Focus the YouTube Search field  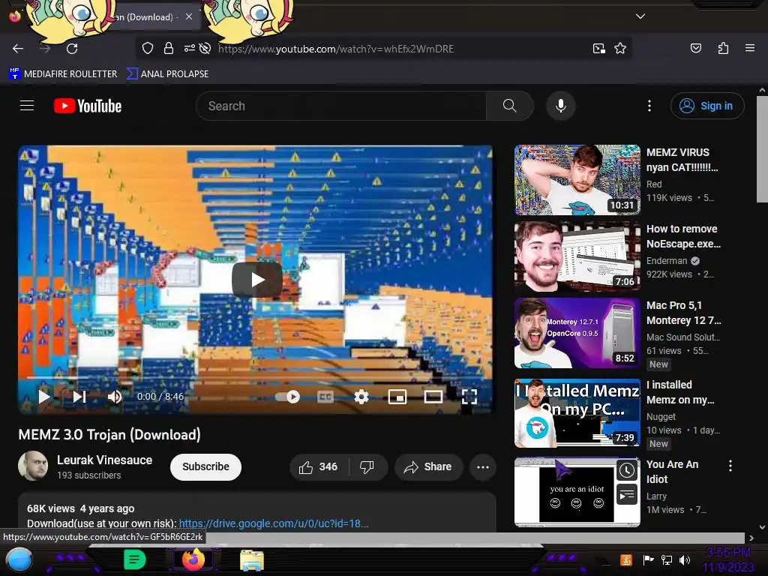coord(341,106)
